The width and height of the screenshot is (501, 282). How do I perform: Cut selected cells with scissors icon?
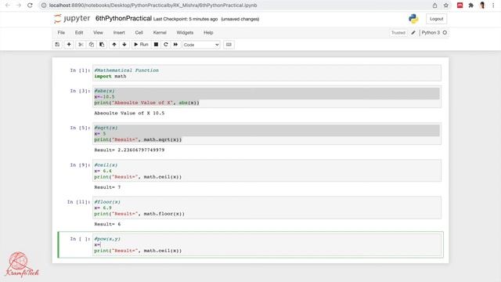click(x=81, y=45)
